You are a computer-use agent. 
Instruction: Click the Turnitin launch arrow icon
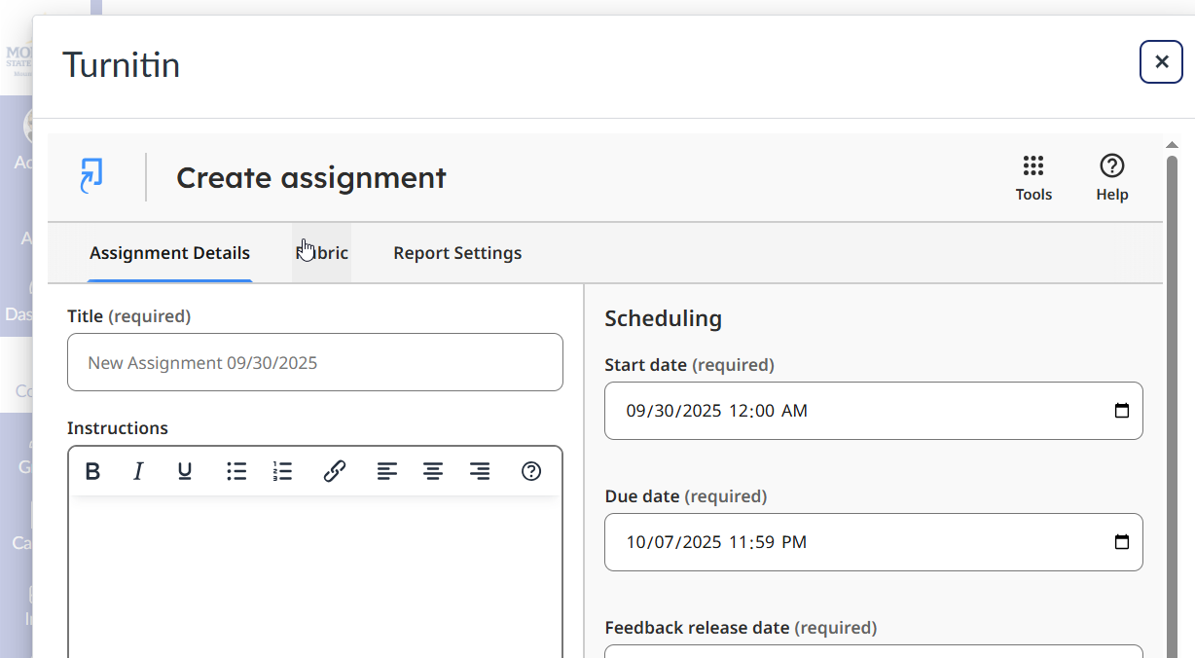click(x=92, y=176)
